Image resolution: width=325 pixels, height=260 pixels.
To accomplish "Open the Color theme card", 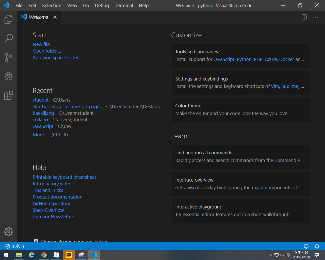I will [x=240, y=110].
